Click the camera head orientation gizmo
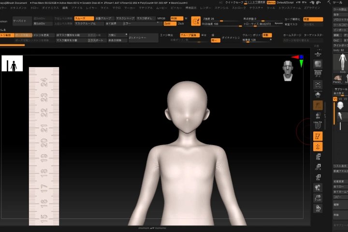 [x=288, y=71]
